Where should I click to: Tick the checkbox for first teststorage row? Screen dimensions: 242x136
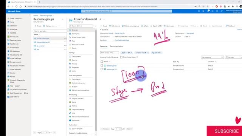(102, 65)
